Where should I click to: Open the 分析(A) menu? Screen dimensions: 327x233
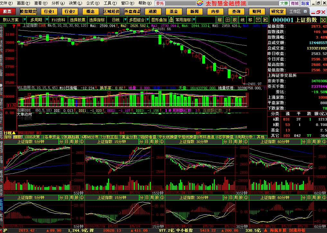click(x=58, y=3)
